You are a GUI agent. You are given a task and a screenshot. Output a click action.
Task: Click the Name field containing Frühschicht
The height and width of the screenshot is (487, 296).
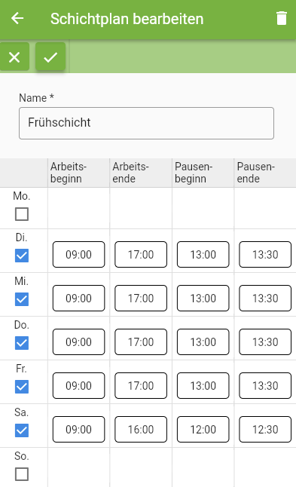tap(146, 123)
